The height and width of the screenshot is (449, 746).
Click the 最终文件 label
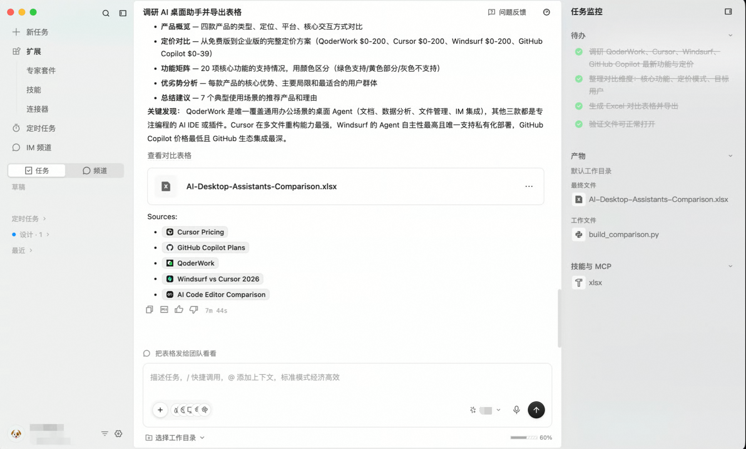pyautogui.click(x=583, y=185)
